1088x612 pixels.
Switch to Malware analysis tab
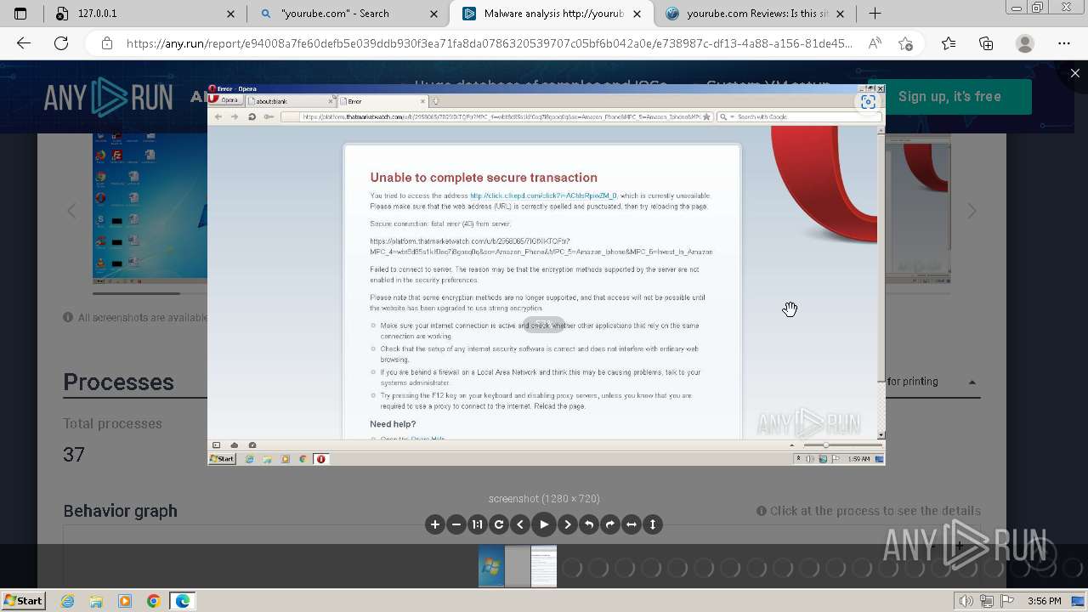[x=553, y=14]
